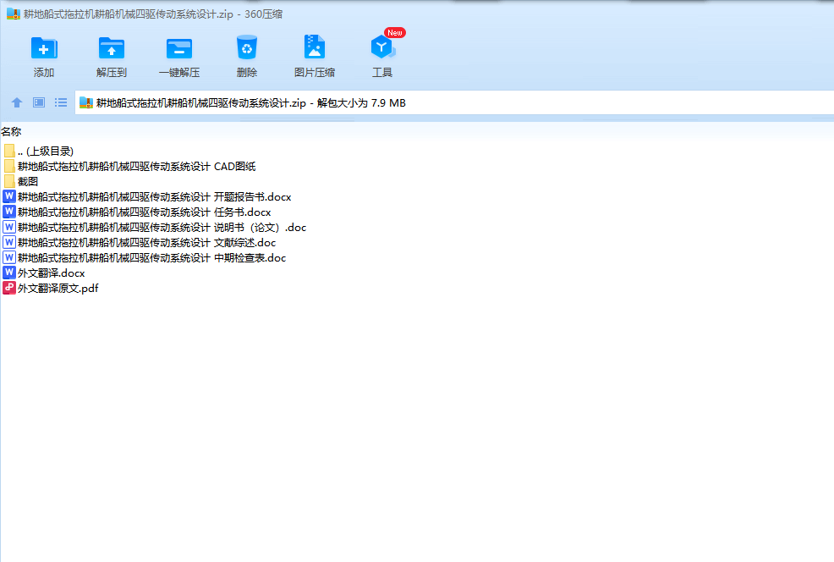Click the zip archive icon in path bar
The image size is (834, 562).
pos(86,102)
